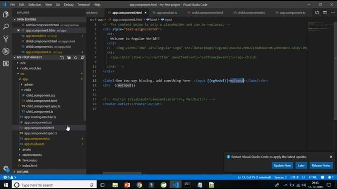Open editor More Actions ellipsis
The width and height of the screenshot is (337, 189).
pos(333,13)
